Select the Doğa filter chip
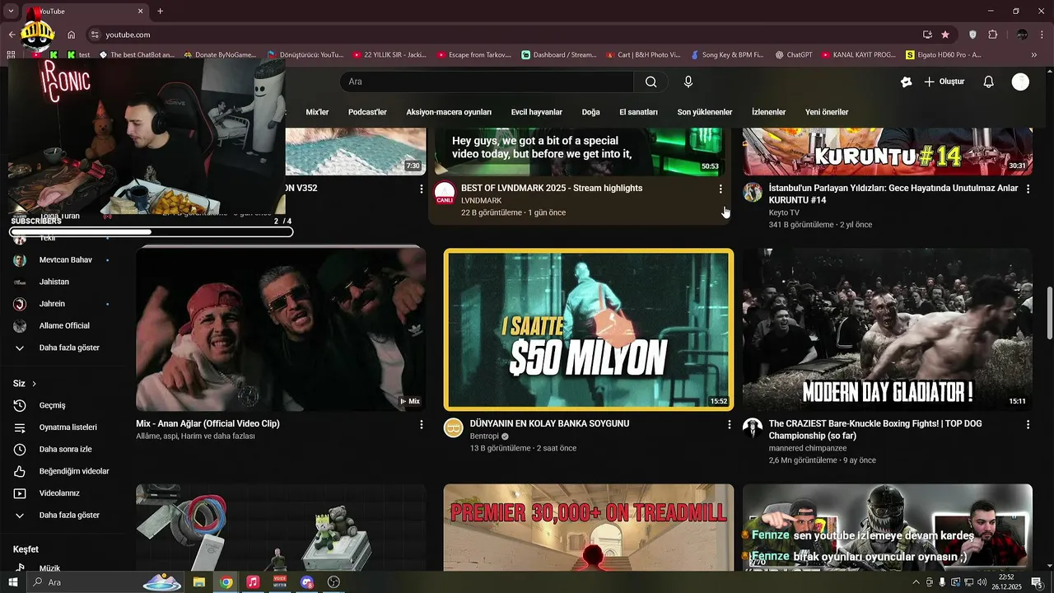Screen dimensions: 1054x593 point(590,112)
